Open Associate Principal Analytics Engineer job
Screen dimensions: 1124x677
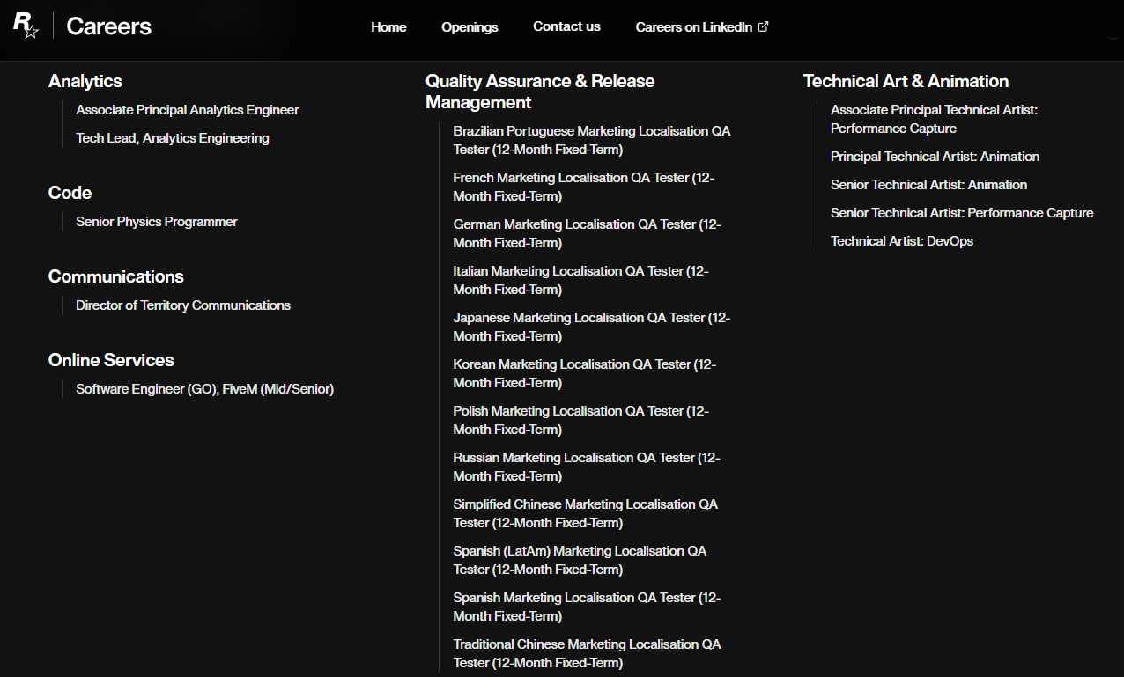click(x=188, y=110)
